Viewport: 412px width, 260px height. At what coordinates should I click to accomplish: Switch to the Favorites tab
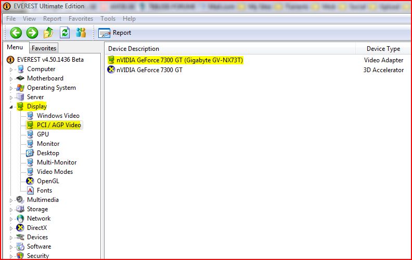point(44,48)
